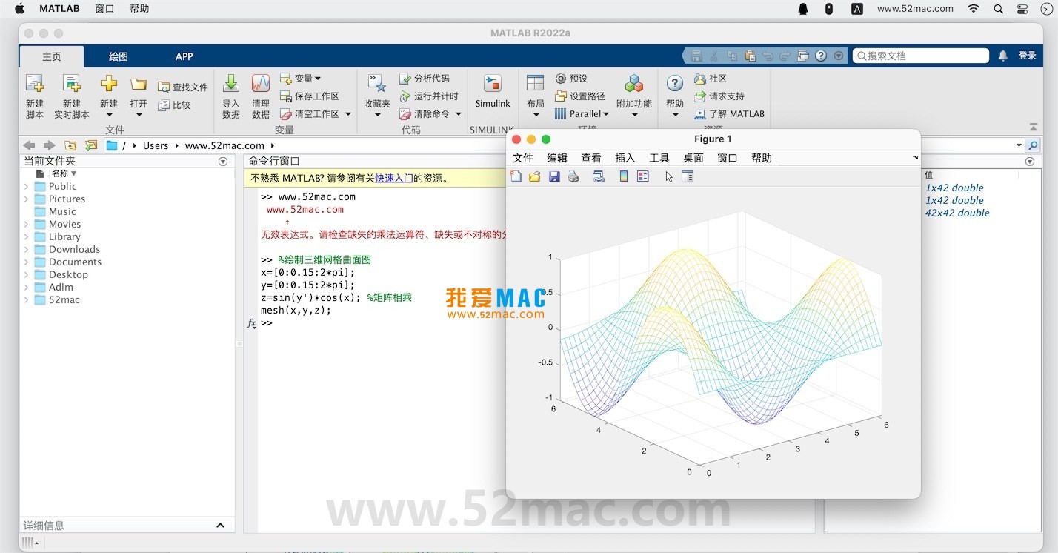Click Users in the address path
The image size is (1058, 553).
(x=156, y=145)
